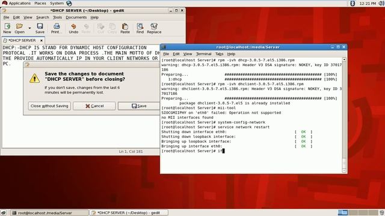The image size is (385, 216).
Task: Click the Print icon in gedit toolbar
Action: tap(57, 28)
